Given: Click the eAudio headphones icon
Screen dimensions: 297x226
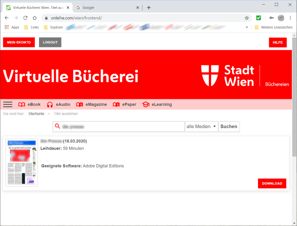Looking at the screenshot, I should [50, 104].
